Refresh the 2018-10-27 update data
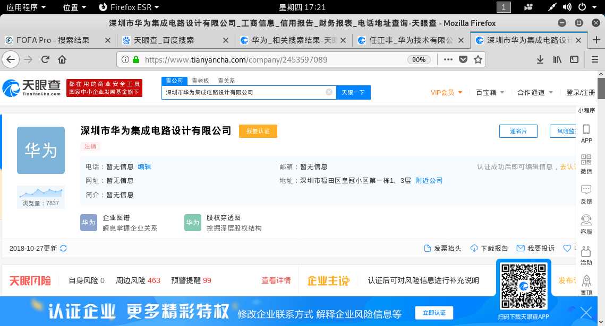 click(64, 248)
